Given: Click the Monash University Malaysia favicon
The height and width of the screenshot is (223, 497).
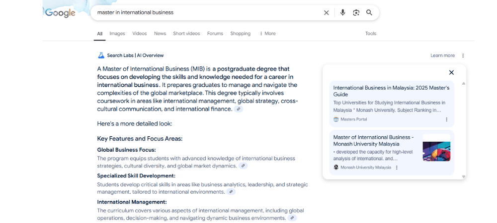Looking at the screenshot, I should tap(336, 167).
